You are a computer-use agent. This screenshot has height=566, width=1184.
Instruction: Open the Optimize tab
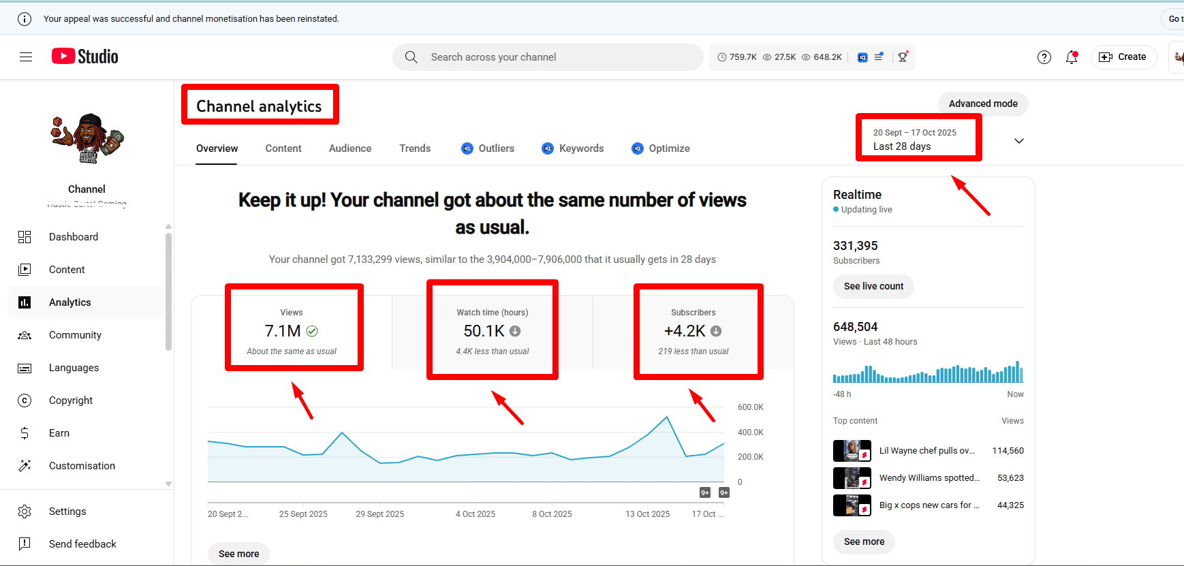(x=661, y=148)
